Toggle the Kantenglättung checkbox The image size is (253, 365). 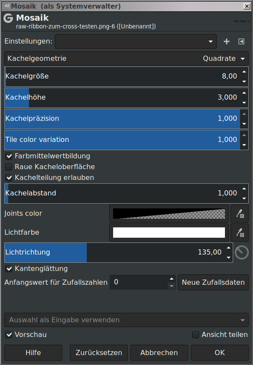point(9,269)
